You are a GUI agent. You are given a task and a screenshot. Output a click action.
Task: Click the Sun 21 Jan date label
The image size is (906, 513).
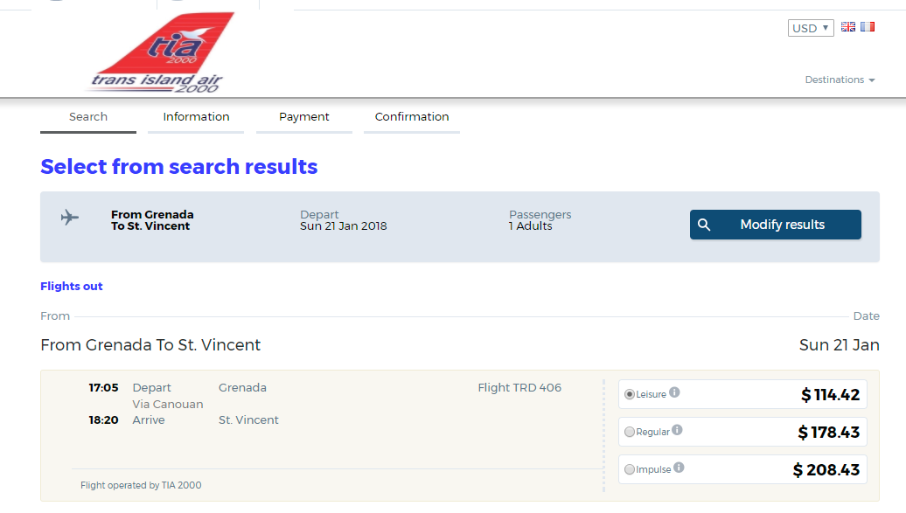click(x=839, y=345)
